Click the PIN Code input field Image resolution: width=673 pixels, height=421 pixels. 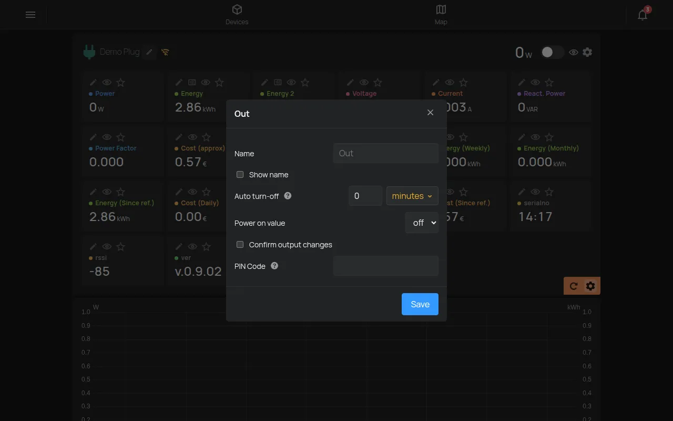tap(386, 266)
